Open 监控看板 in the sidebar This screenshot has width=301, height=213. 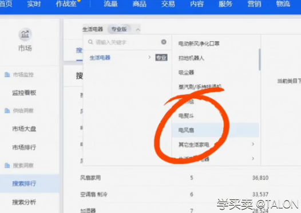tap(24, 93)
